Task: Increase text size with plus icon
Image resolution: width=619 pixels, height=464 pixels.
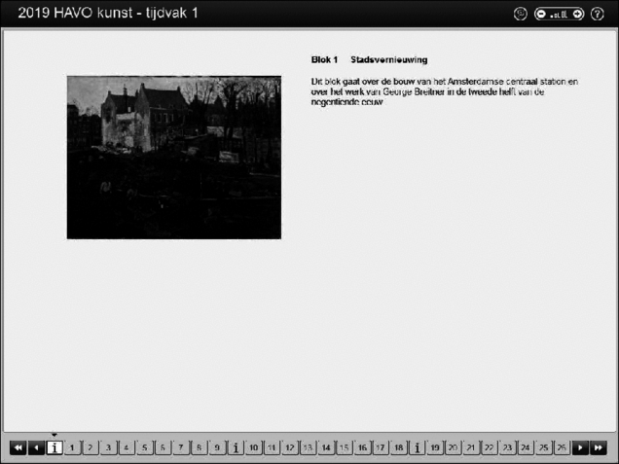Action: click(577, 15)
